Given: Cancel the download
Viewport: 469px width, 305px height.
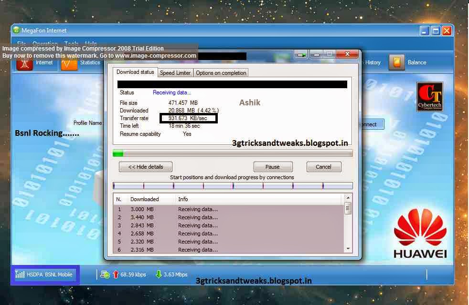Looking at the screenshot, I should point(324,167).
